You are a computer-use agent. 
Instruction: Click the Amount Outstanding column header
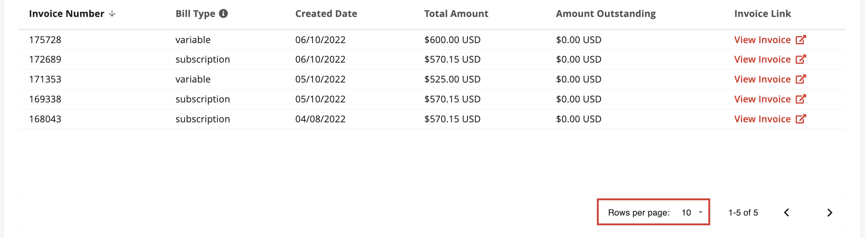pos(606,14)
